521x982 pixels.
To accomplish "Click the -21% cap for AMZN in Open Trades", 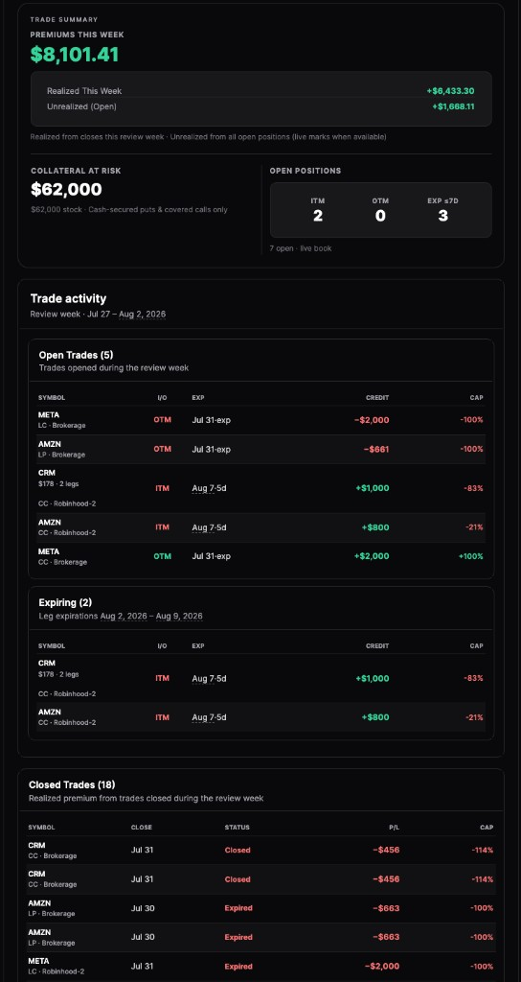I will point(473,527).
